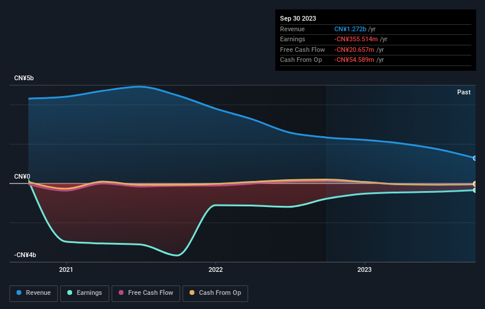Viewport: 485px width, 309px height.
Task: Click the Cash From Op endpoint marker
Action: pos(475,184)
